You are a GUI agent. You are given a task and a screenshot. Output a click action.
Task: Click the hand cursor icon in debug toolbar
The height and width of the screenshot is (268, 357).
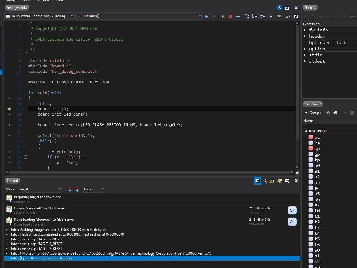296,16
